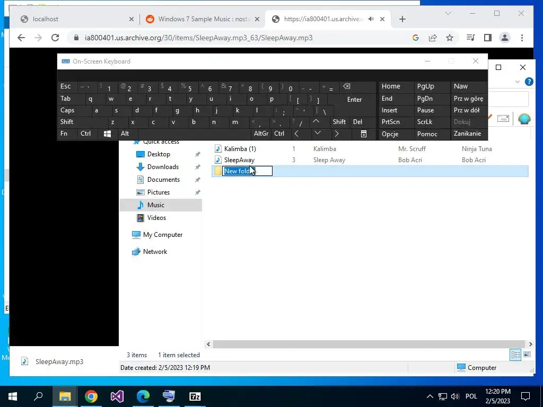Open the taskbar search magnifier
Screen dimensions: 543x407
pyautogui.click(x=38, y=396)
